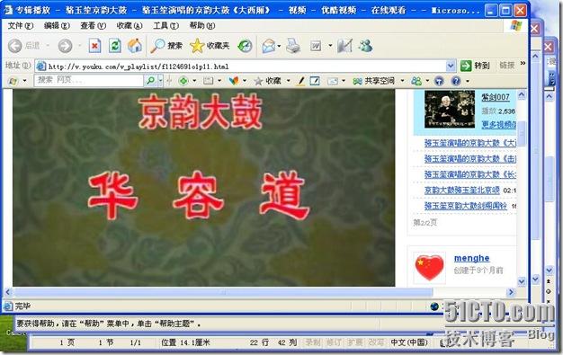The height and width of the screenshot is (355, 563).
Task: Click the Live toolbar mail envelope icon
Action: pos(333,81)
